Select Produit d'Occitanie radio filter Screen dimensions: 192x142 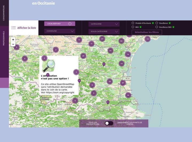coord(133,23)
